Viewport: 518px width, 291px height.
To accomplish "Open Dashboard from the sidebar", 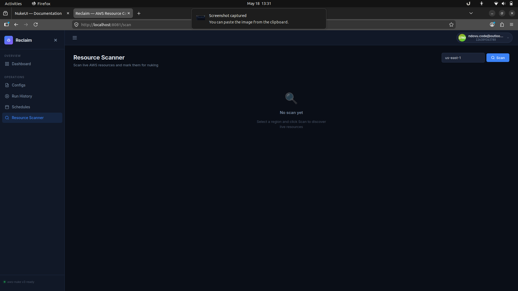I will click(x=32, y=64).
